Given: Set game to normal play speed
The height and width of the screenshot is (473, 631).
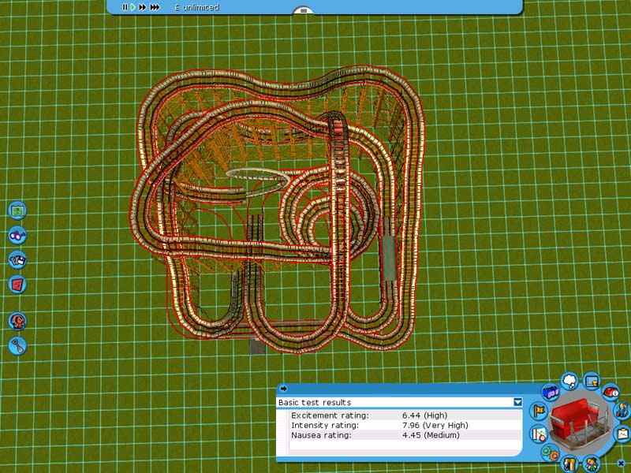Looking at the screenshot, I should [x=133, y=7].
